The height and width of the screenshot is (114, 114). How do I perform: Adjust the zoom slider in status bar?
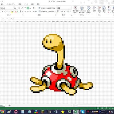click(112, 108)
